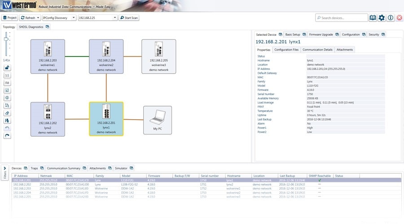Expand the Filters side panel

(x=4, y=173)
